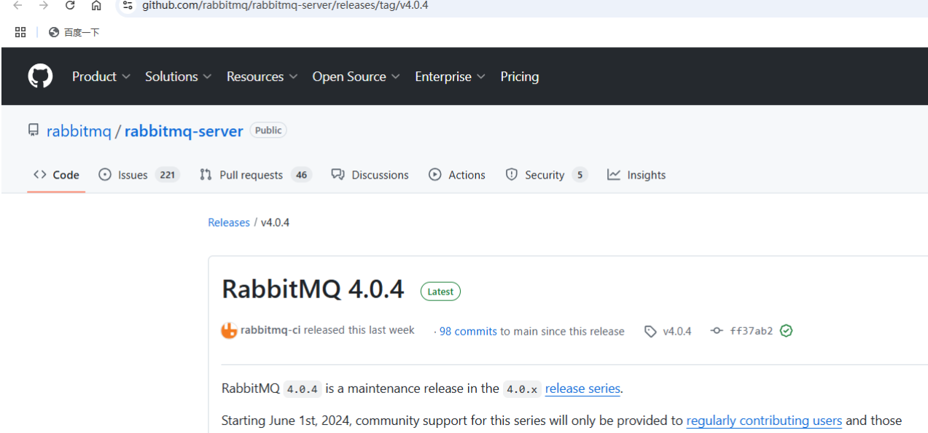928x433 pixels.
Task: Click the RabbitMQ 4.0.4 release title
Action: [x=313, y=289]
